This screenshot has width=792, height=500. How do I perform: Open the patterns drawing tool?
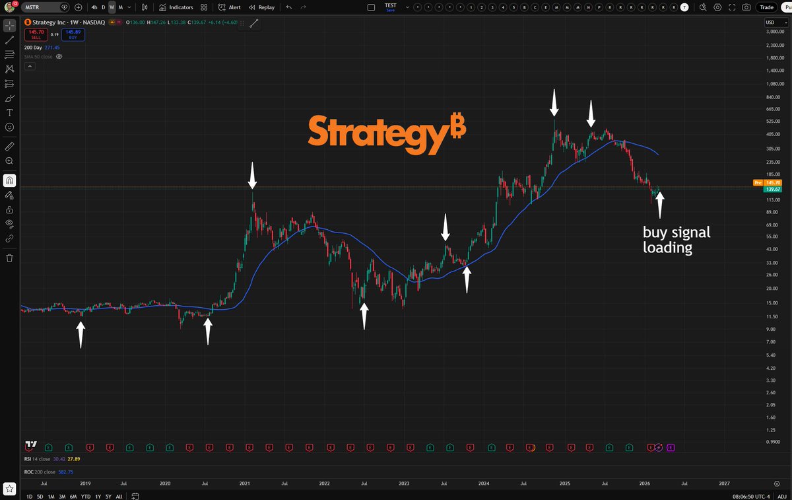10,69
